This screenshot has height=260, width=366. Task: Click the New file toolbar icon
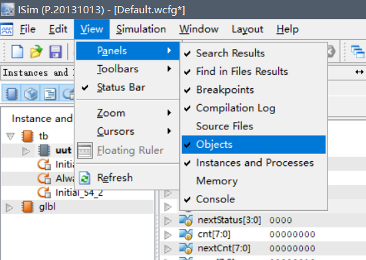point(17,52)
